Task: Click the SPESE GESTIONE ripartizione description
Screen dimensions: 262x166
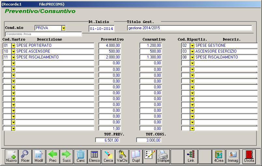Action: [x=226, y=45]
